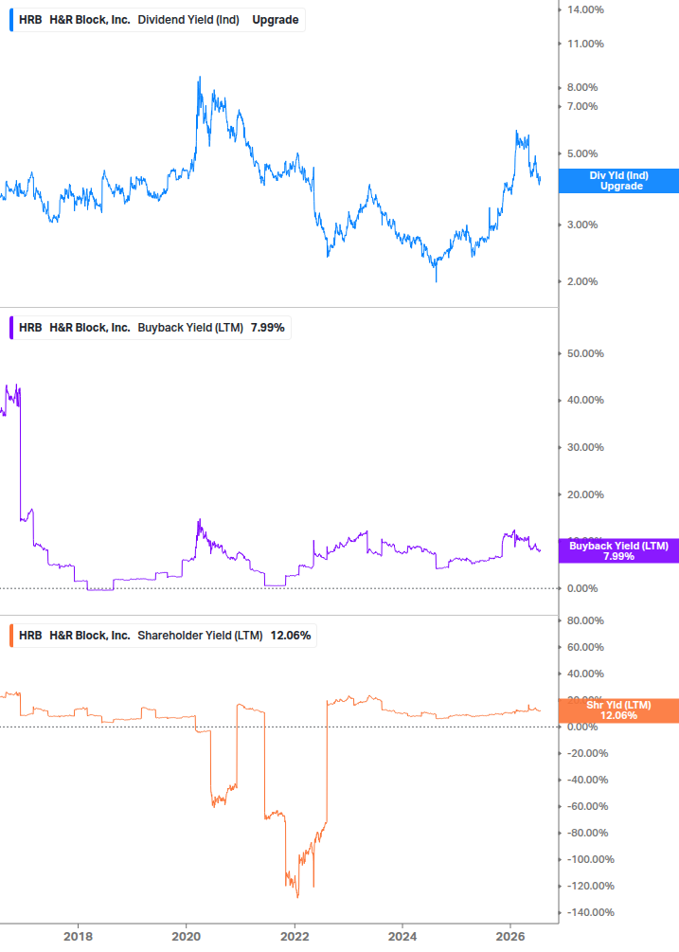Click the 2026 label on time axis
679x952 pixels.
coord(510,937)
